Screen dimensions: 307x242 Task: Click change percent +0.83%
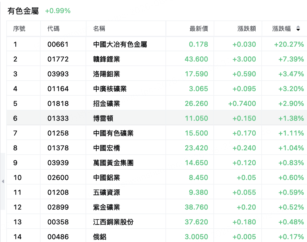click(x=291, y=163)
